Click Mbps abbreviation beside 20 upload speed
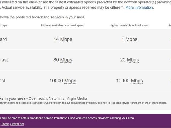Image resolution: width=171 pixels, height=128 pixels. pyautogui.click(x=133, y=60)
